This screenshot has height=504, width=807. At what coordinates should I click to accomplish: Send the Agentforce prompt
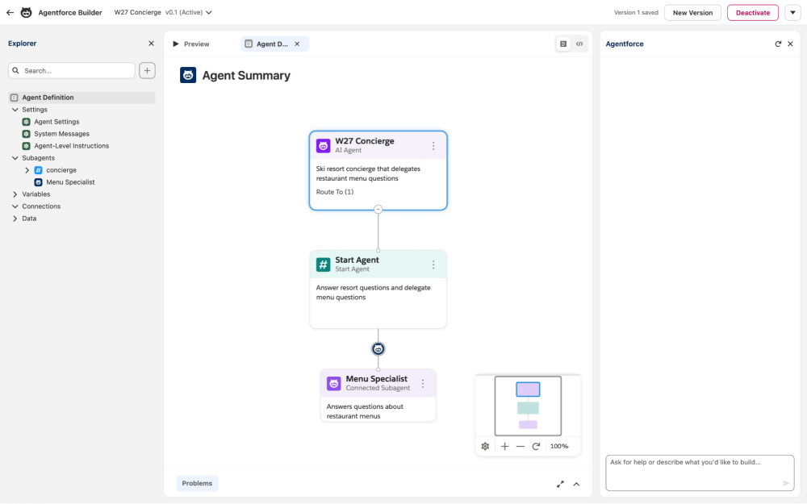click(785, 483)
